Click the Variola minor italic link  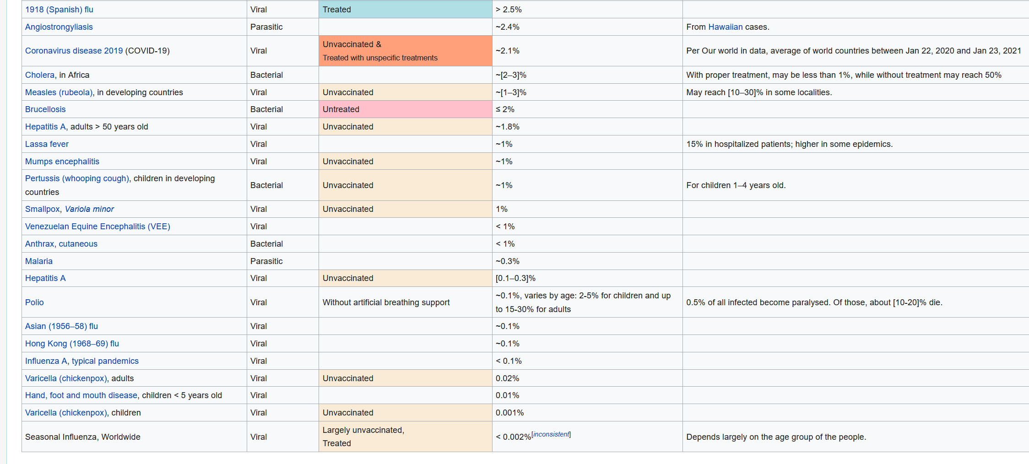(89, 209)
